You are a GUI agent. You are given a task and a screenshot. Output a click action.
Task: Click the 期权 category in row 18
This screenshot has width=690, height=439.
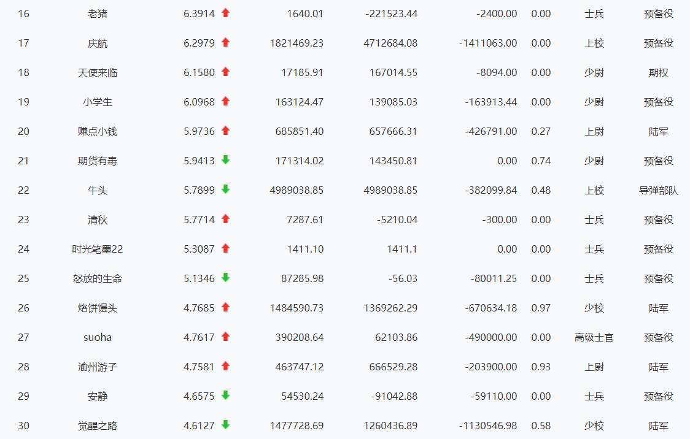[658, 72]
